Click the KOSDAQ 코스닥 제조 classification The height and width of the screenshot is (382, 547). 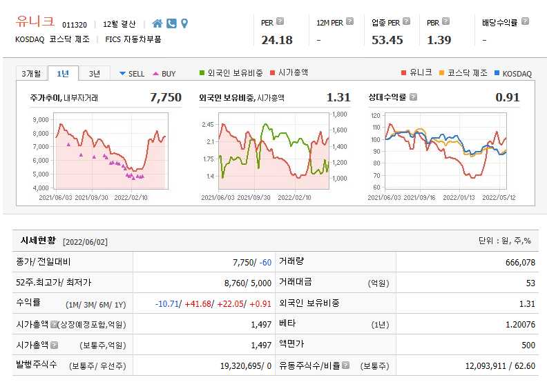(52, 39)
